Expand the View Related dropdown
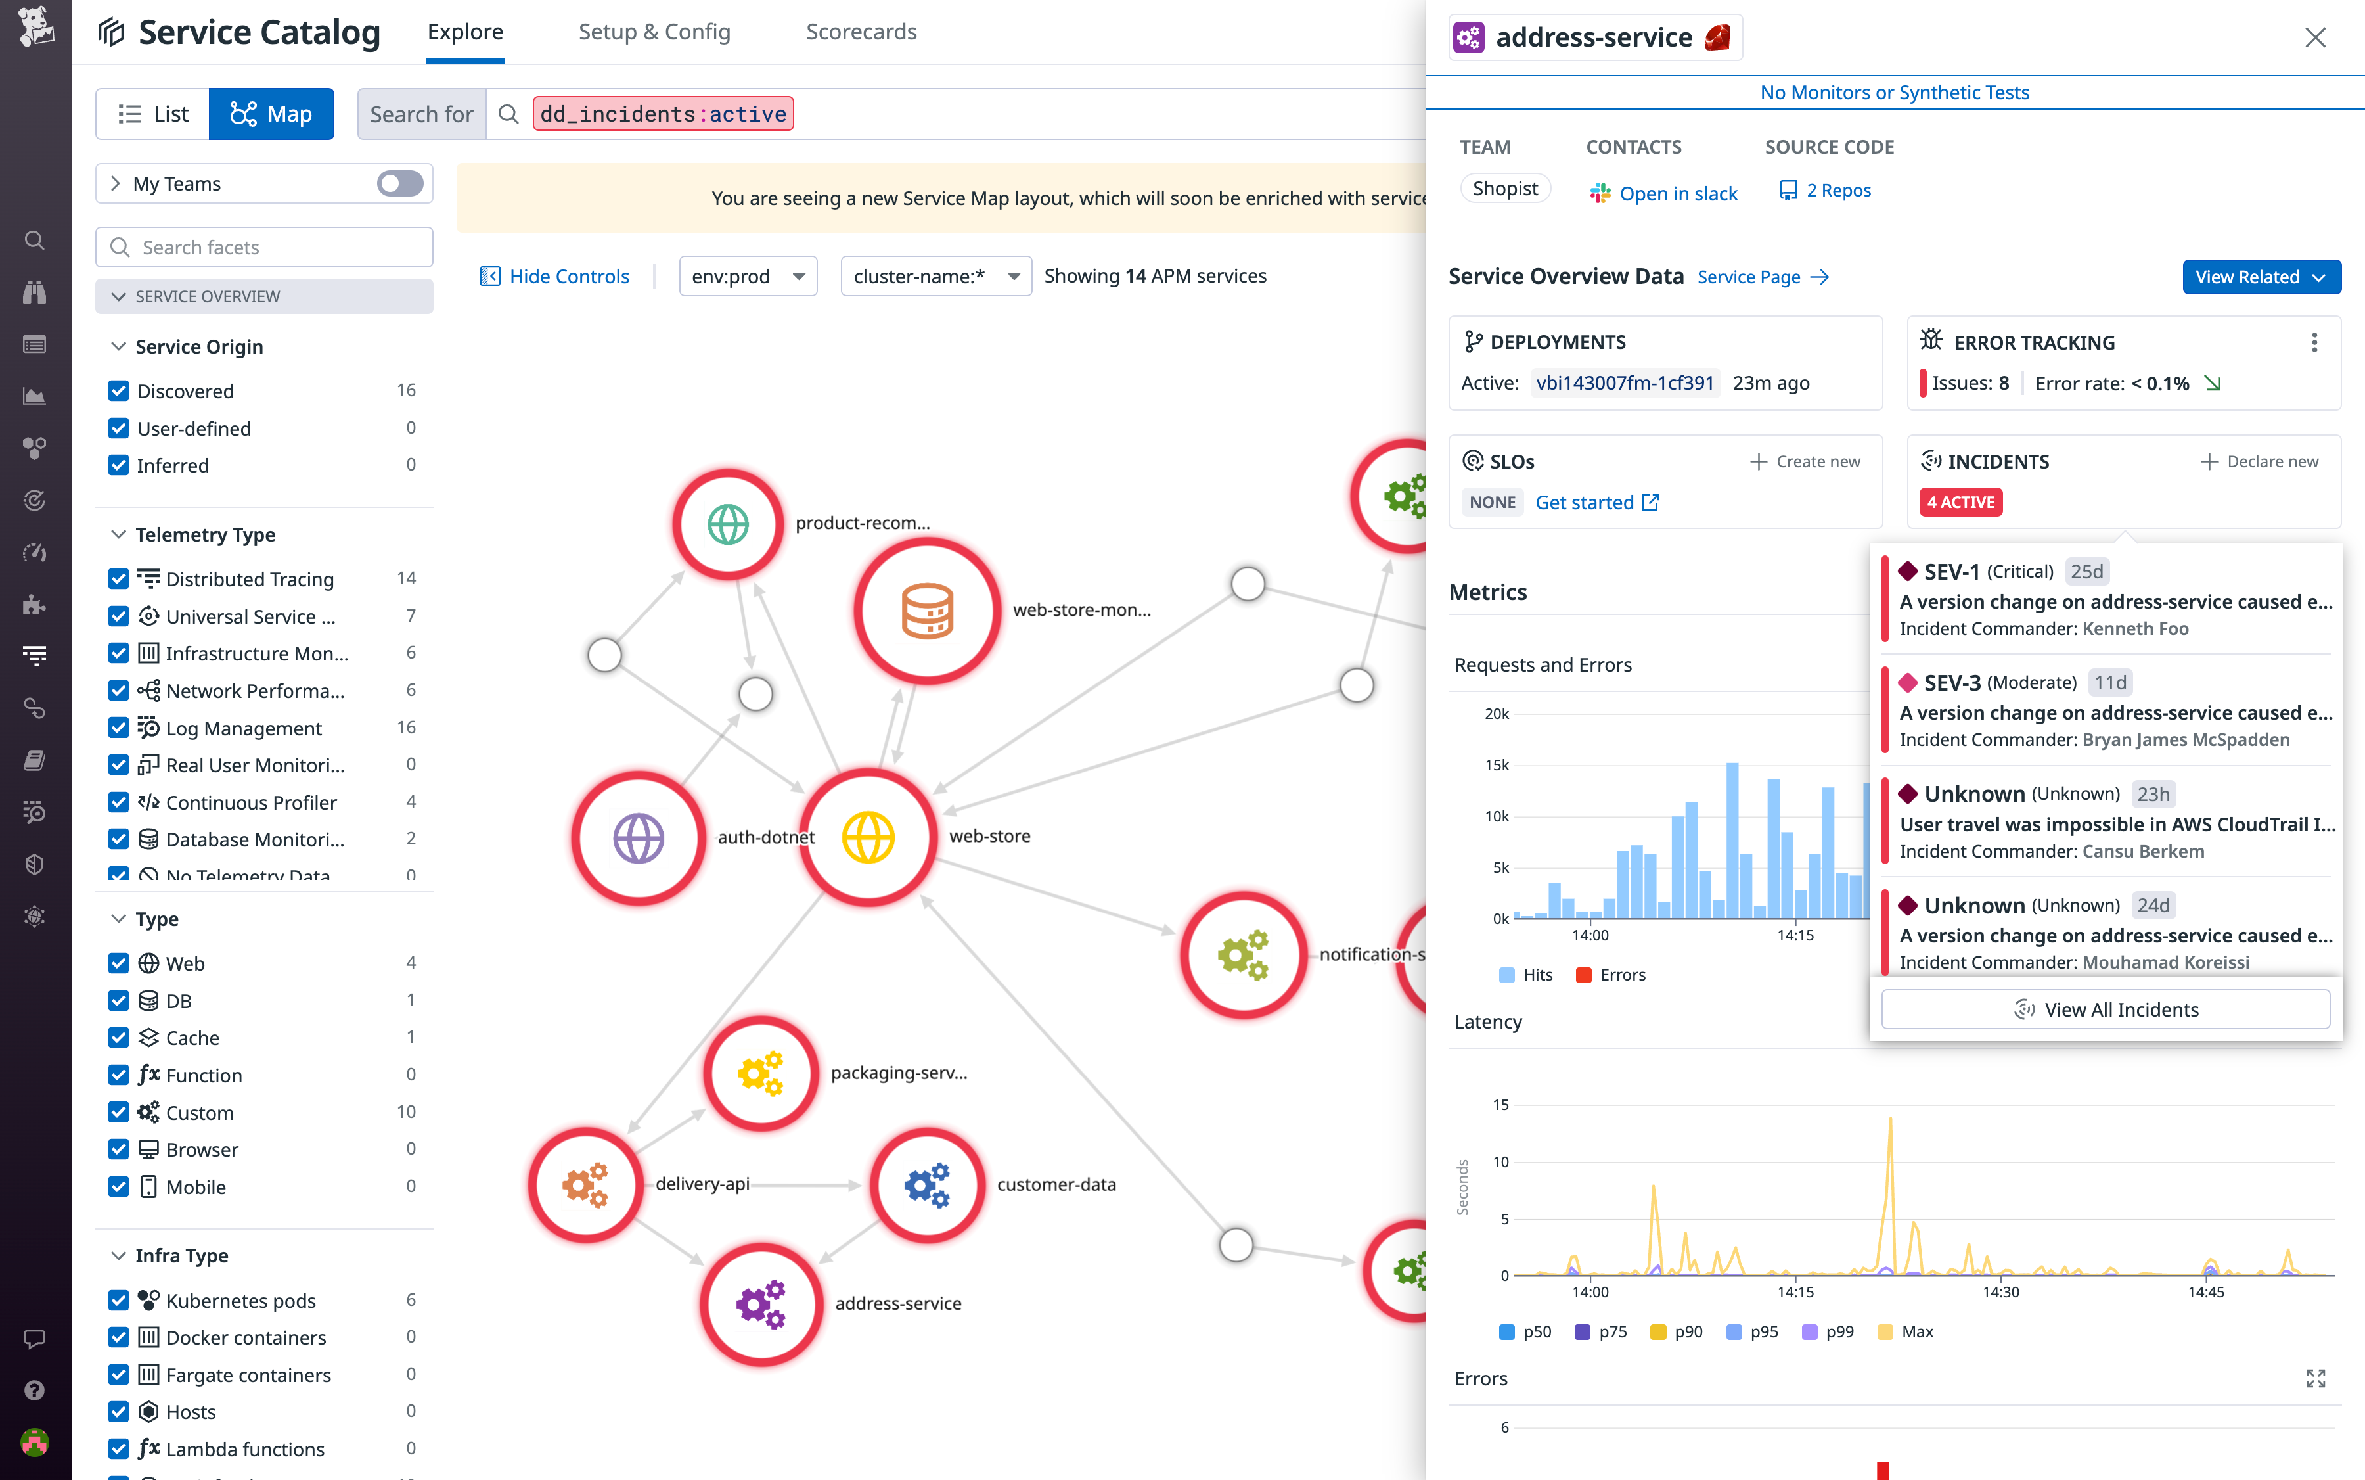Image resolution: width=2365 pixels, height=1480 pixels. [x=2261, y=276]
